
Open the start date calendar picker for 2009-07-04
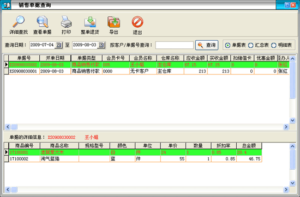(x=58, y=45)
